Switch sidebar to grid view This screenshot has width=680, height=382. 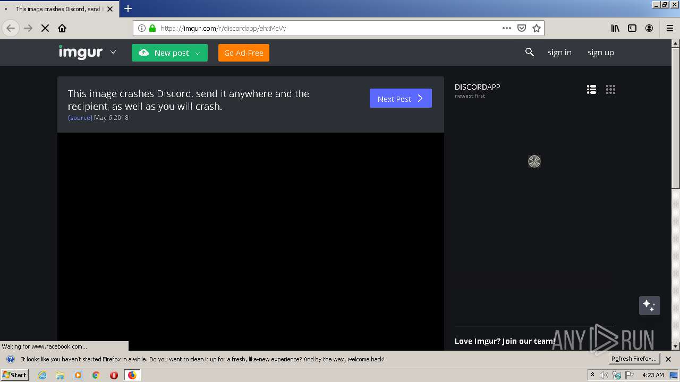pyautogui.click(x=610, y=89)
